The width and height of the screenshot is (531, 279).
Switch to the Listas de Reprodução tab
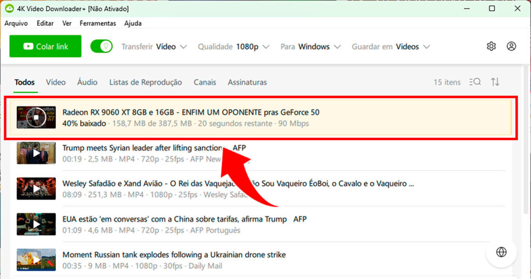(145, 82)
